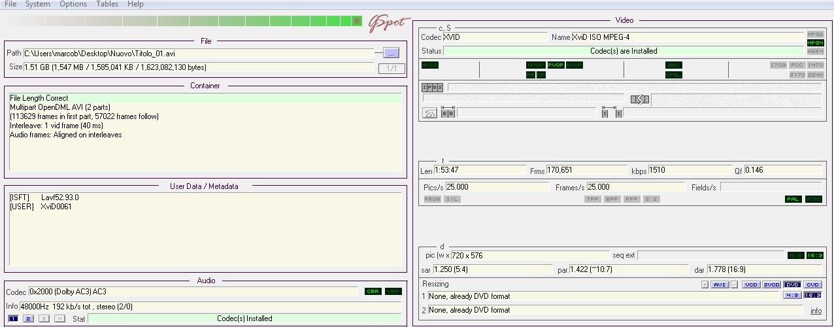Click the minus button beside AVI
The image size is (834, 327).
[735, 284]
